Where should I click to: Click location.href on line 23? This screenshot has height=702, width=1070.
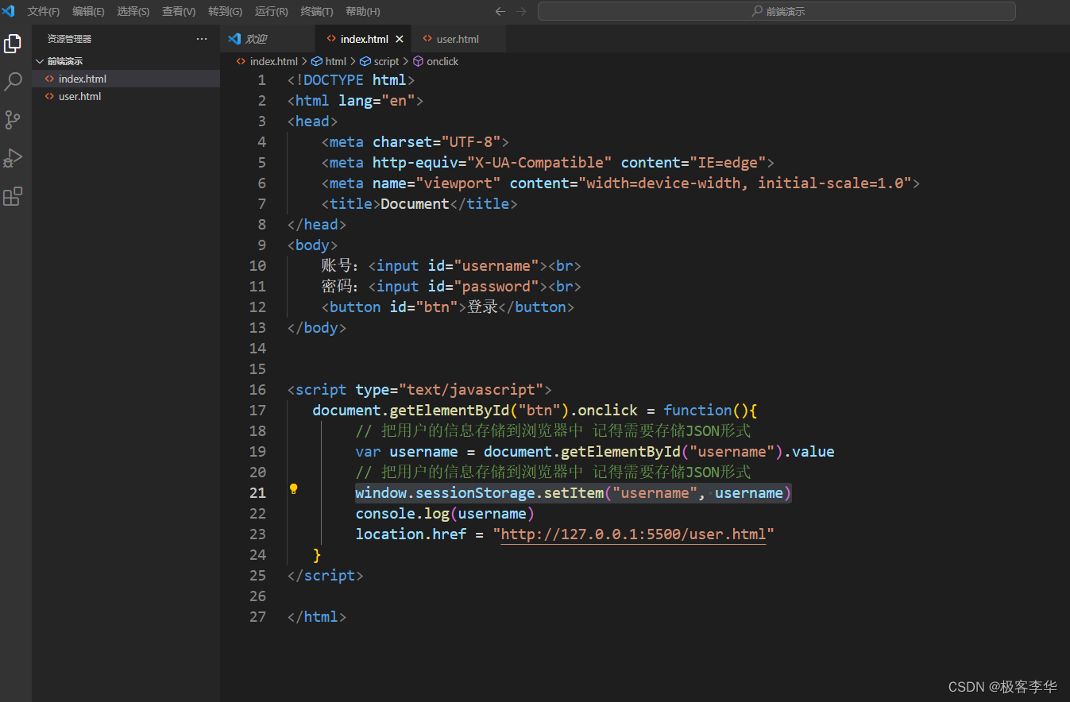(x=411, y=534)
